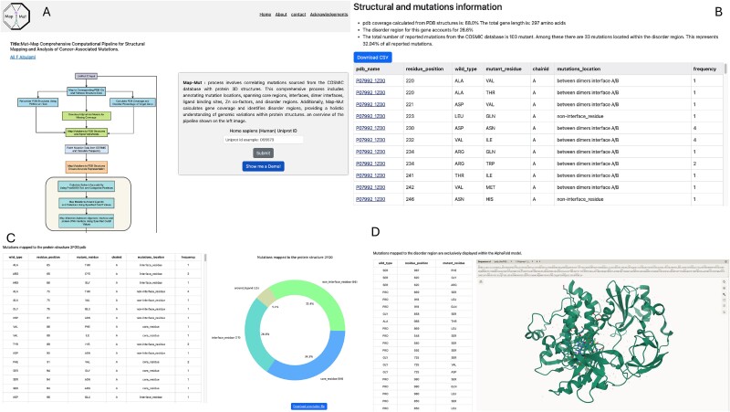Open the Acknowledgements nav link

[329, 15]
